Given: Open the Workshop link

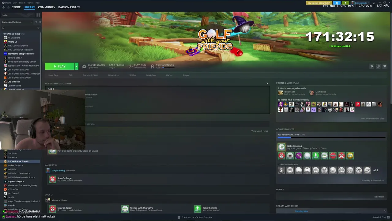Looking at the screenshot, I should tap(151, 75).
